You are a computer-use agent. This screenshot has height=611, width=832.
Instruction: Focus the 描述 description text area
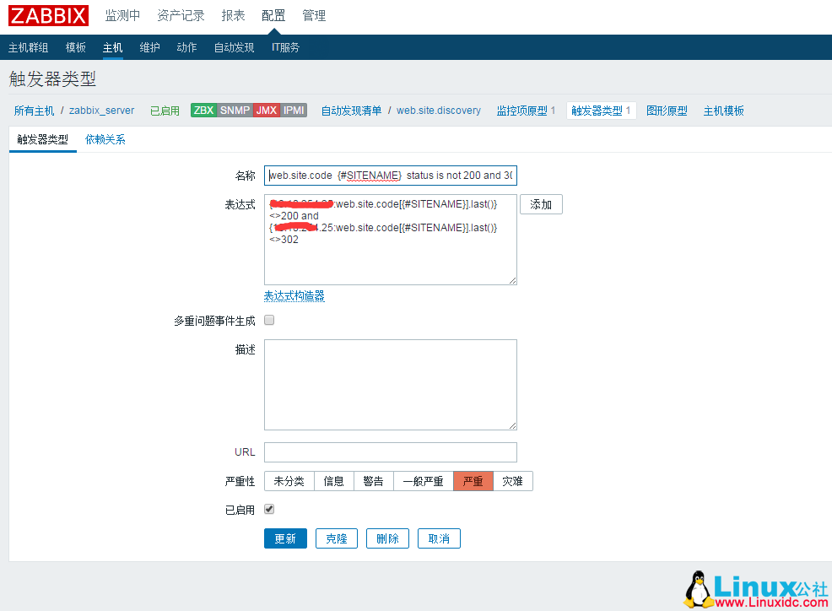click(390, 385)
